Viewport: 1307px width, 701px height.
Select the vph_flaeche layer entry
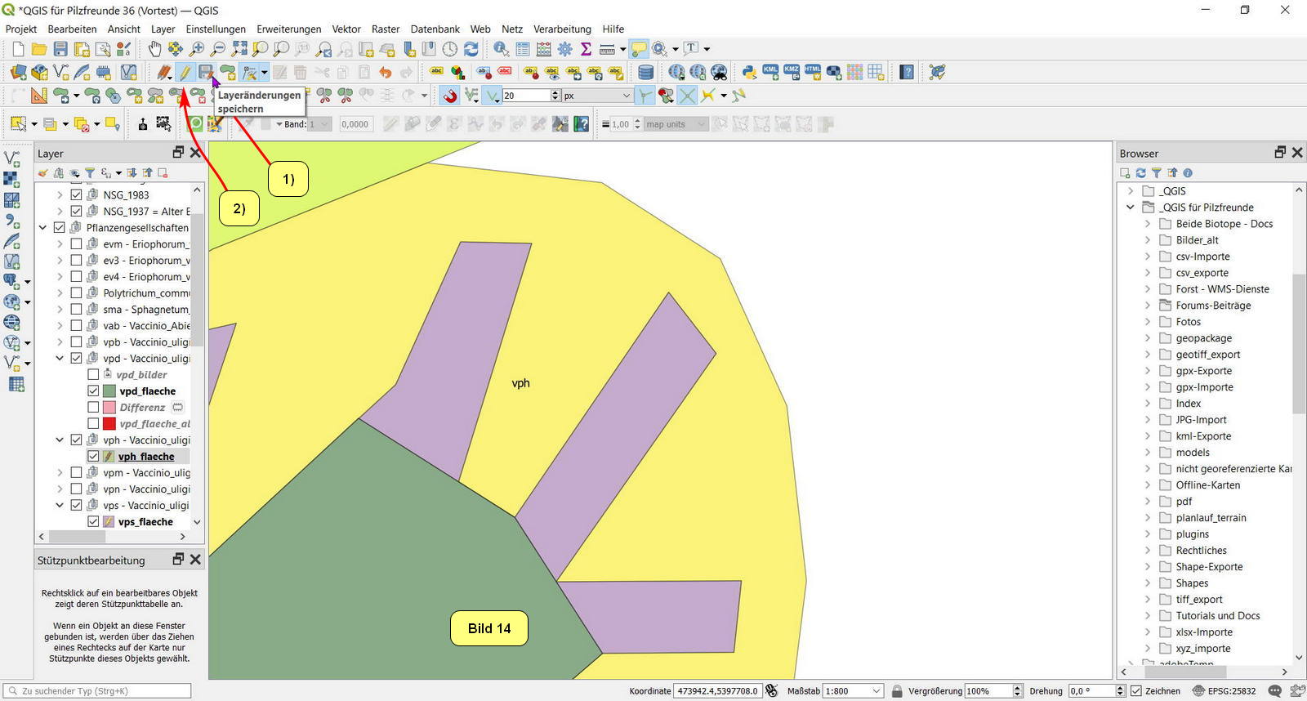(146, 457)
